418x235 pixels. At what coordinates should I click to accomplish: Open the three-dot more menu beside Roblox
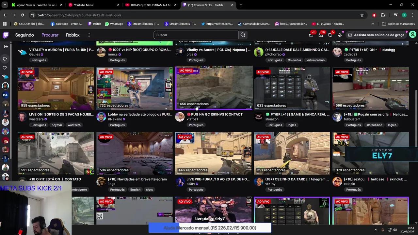(x=89, y=35)
